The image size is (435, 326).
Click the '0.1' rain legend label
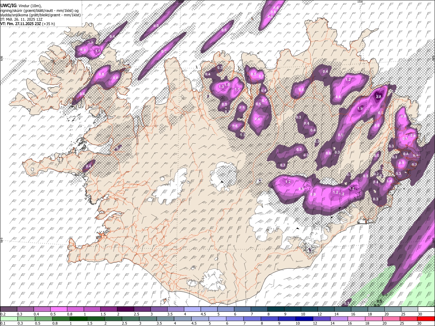[x=3, y=324]
